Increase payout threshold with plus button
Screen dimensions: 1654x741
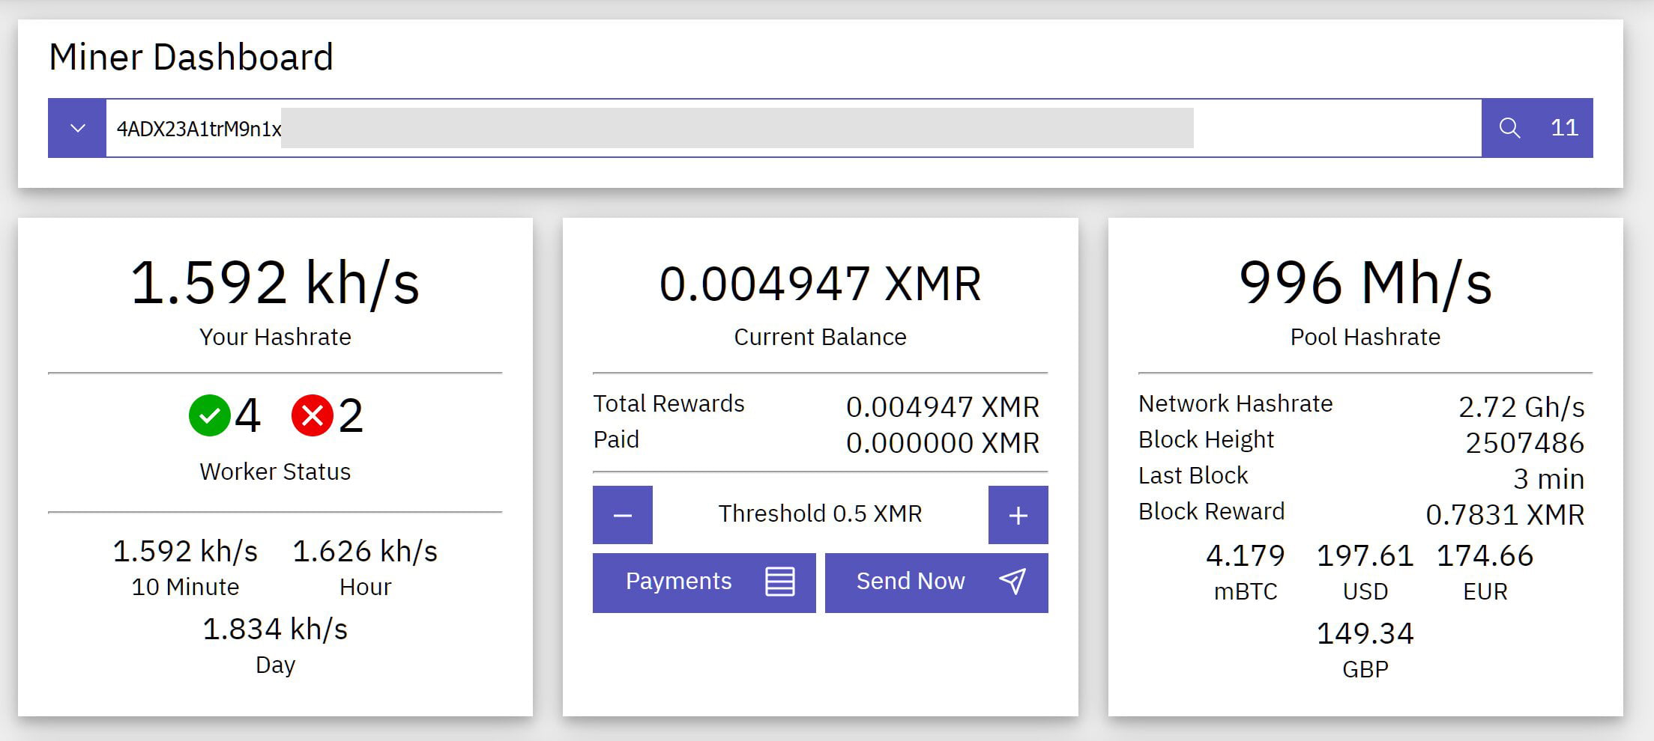point(1018,515)
